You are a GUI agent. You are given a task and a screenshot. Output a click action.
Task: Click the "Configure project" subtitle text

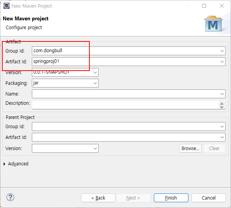(24, 28)
